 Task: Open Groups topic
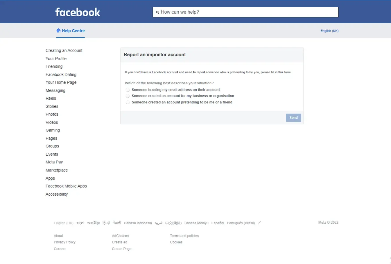[x=52, y=146]
